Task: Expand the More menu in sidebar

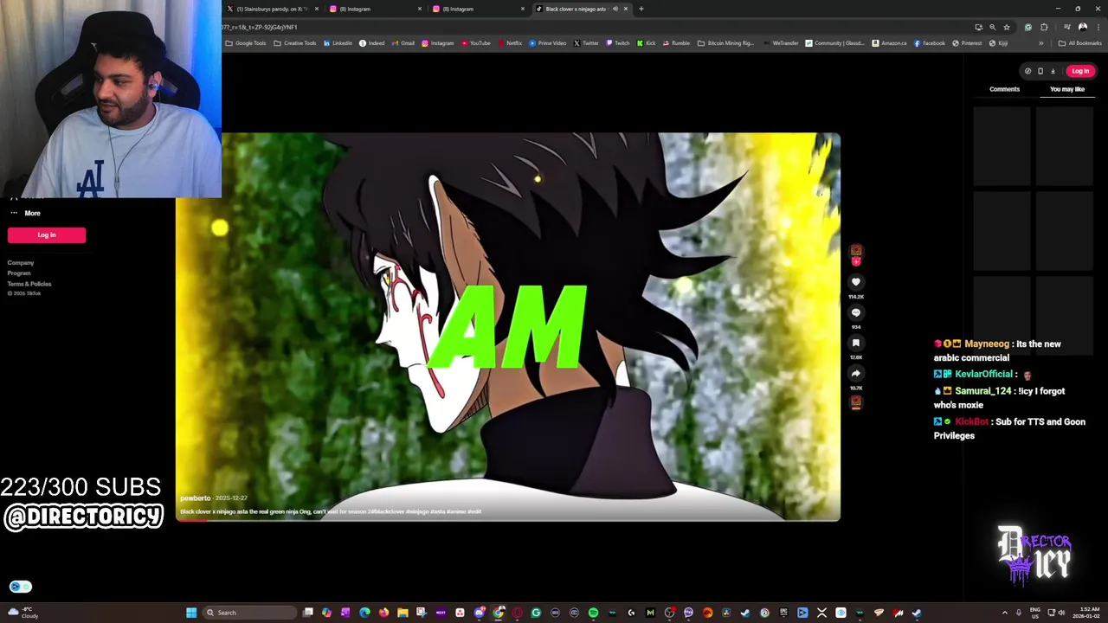Action: [24, 213]
